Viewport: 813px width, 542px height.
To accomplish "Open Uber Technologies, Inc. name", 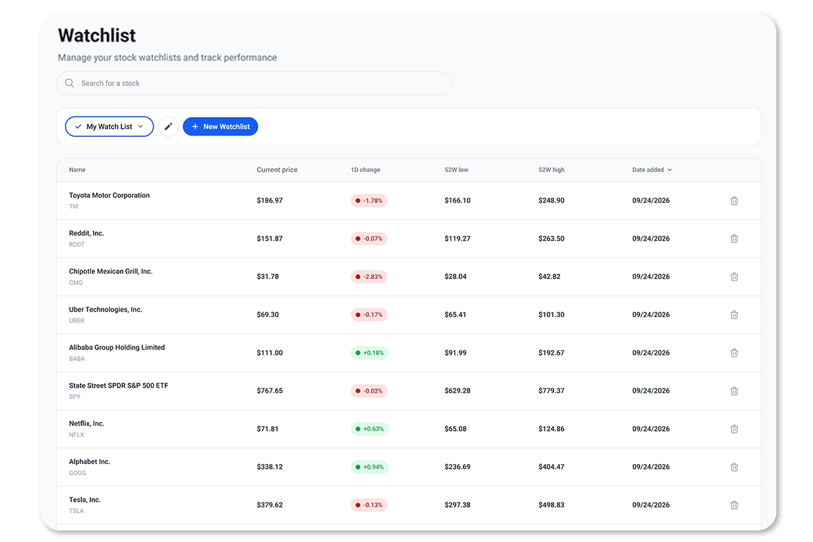I will point(106,310).
